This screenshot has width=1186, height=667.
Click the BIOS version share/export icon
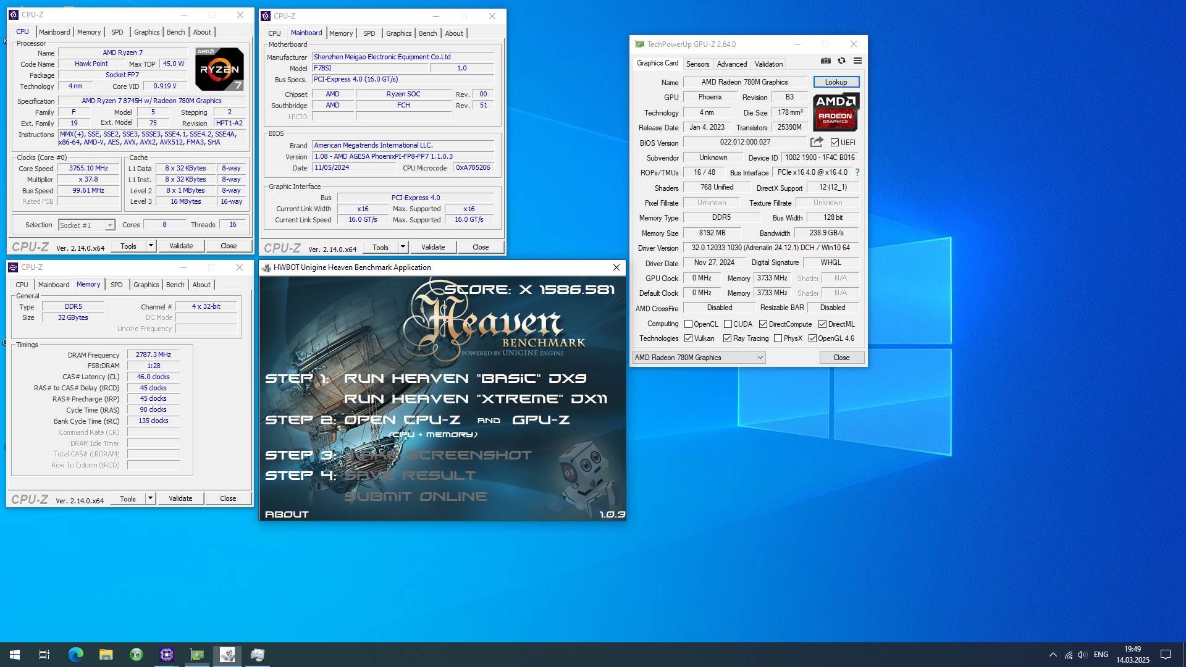[x=817, y=142]
